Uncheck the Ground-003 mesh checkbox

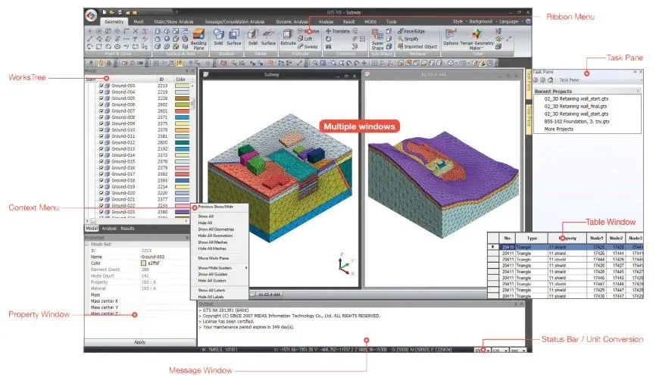102,86
